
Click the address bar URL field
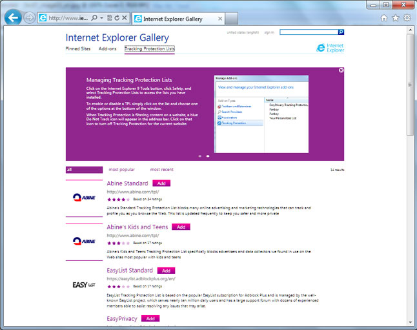click(x=68, y=18)
